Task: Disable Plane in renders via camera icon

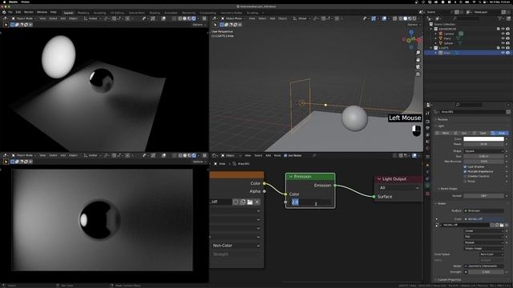Action: (507, 38)
